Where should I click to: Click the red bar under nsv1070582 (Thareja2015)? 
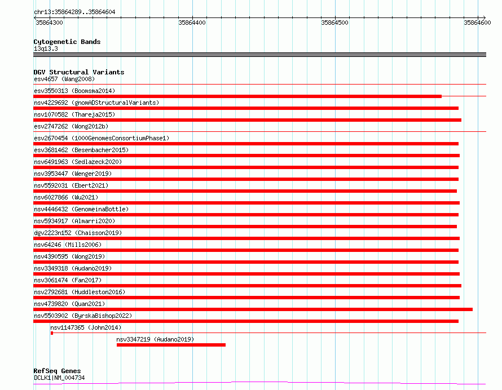(x=247, y=120)
